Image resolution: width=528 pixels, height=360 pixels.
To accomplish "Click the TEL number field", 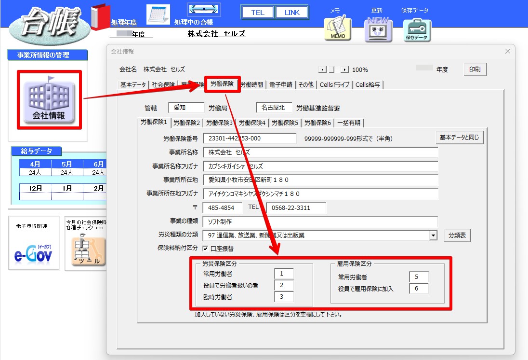I will click(x=296, y=208).
